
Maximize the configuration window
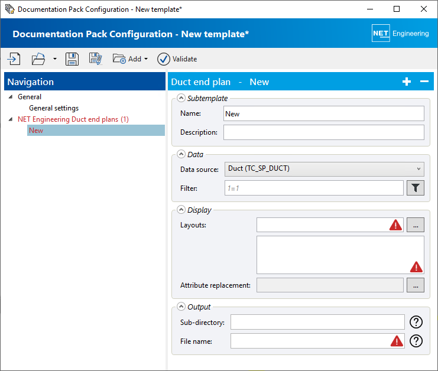point(397,9)
